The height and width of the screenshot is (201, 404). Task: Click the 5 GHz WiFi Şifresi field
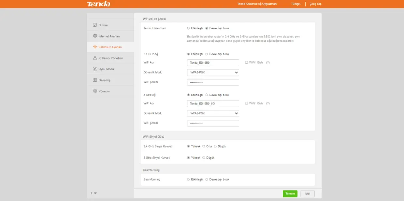pos(213,123)
